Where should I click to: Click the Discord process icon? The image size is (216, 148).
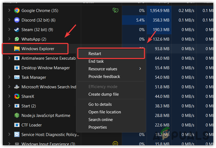click(x=17, y=20)
